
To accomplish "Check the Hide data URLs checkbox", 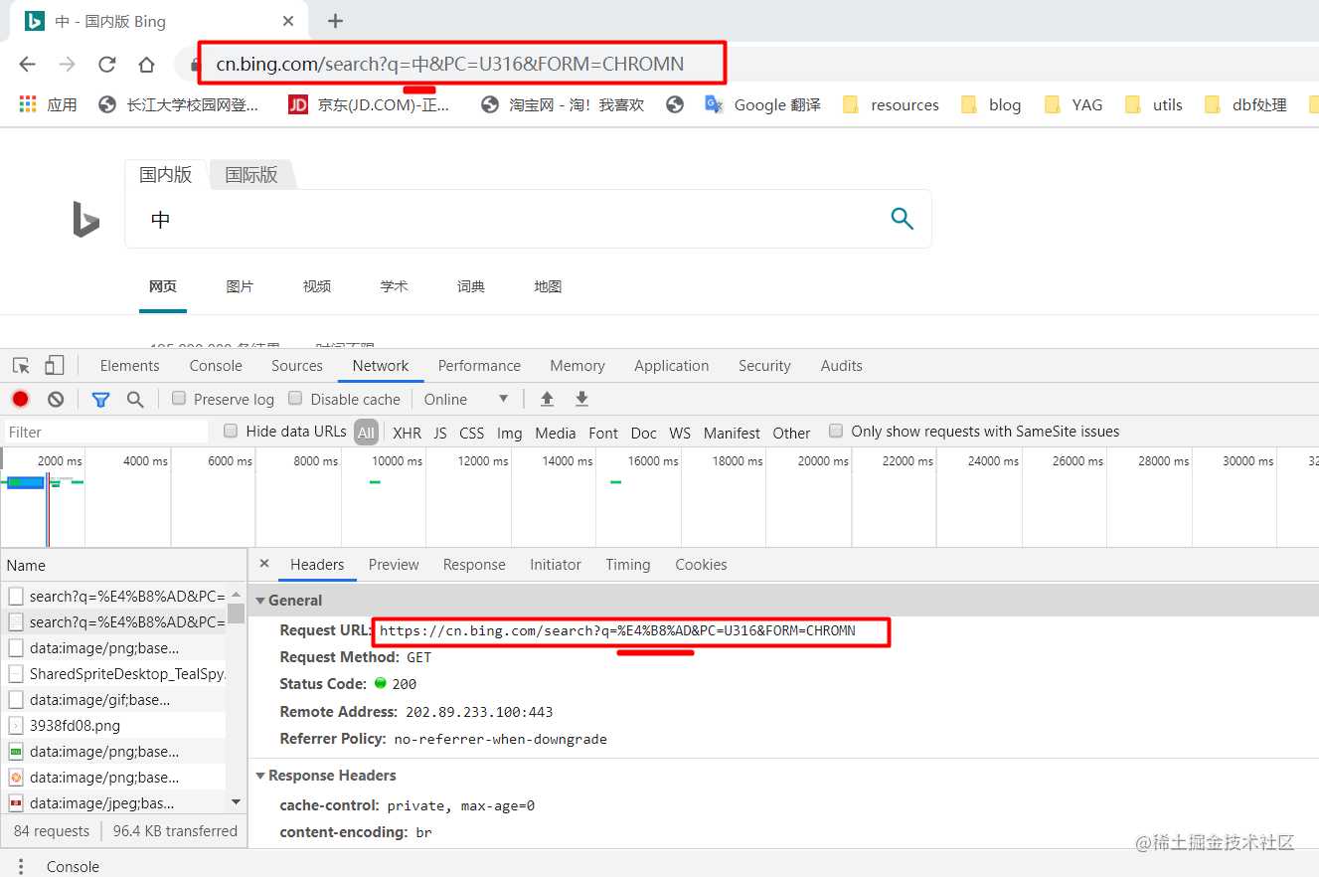I will [x=231, y=431].
